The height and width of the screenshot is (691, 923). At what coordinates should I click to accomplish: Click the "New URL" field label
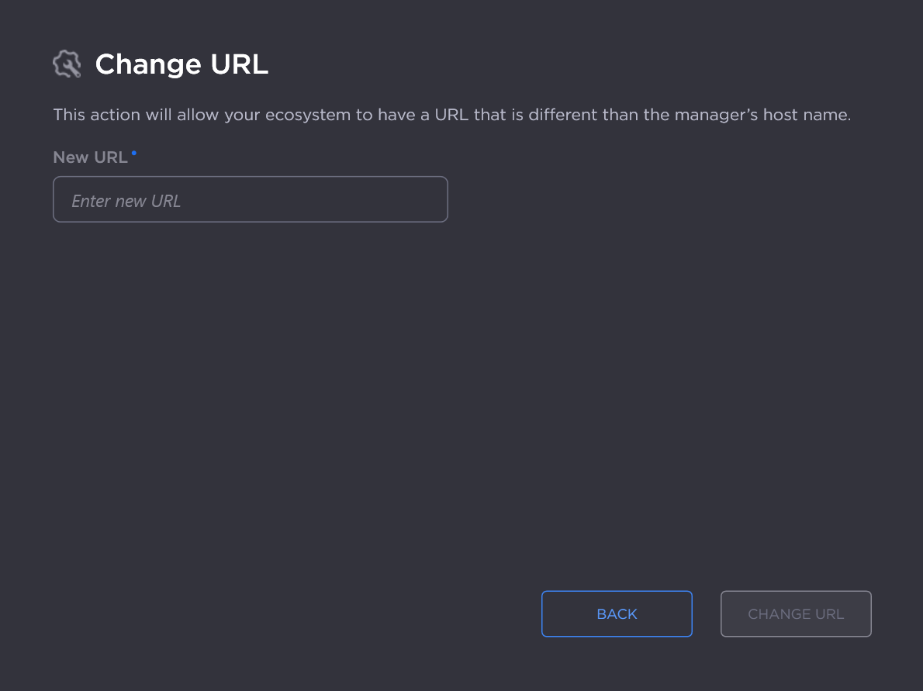pos(90,157)
